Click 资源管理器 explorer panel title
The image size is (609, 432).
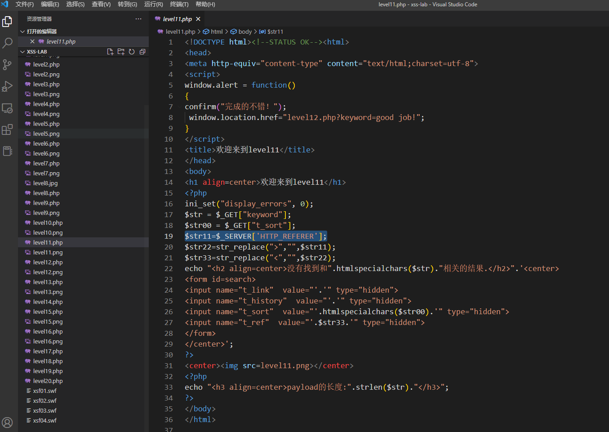39,19
